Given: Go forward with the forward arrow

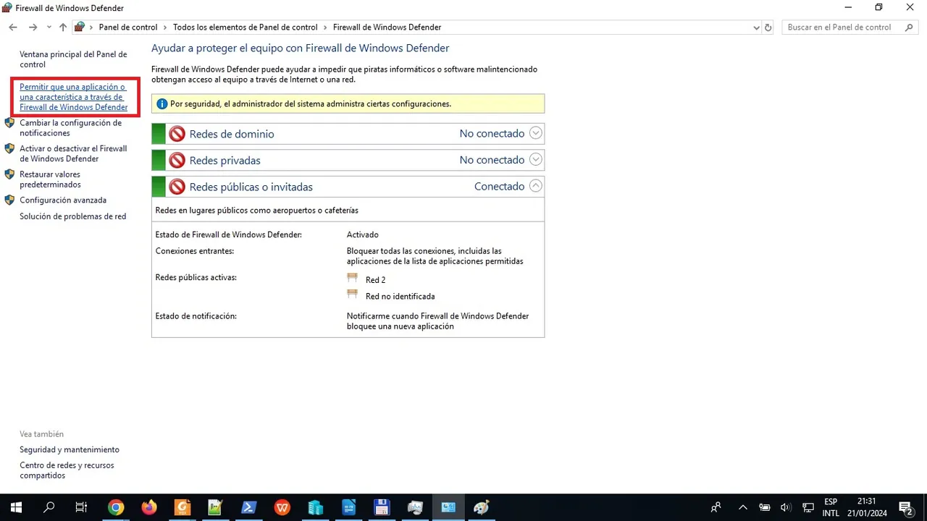Looking at the screenshot, I should (33, 27).
